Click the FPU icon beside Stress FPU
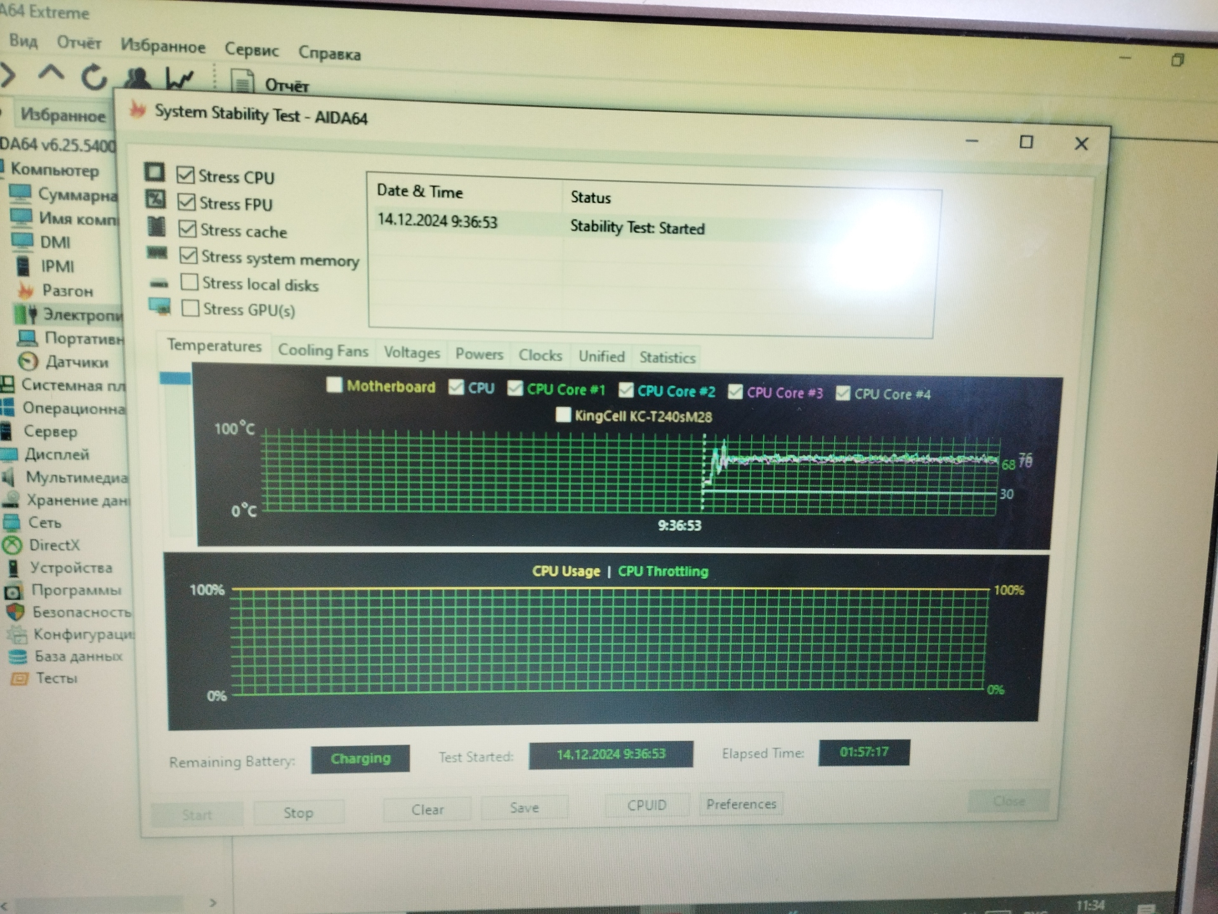The width and height of the screenshot is (1218, 914). click(155, 199)
